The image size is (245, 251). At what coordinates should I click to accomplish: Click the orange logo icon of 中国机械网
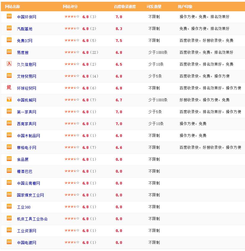[9, 99]
